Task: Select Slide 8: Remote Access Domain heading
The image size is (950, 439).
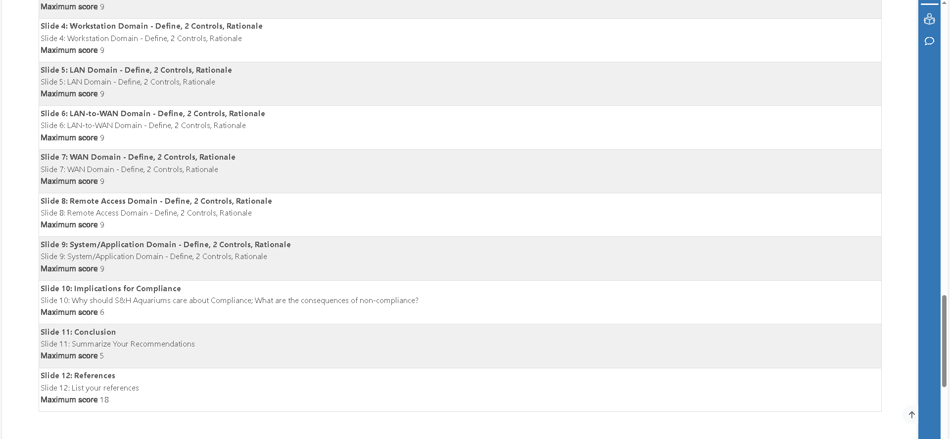Action: point(156,201)
